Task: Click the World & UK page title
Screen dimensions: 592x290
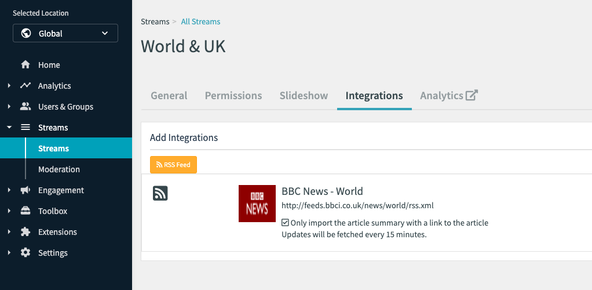Action: [x=183, y=46]
